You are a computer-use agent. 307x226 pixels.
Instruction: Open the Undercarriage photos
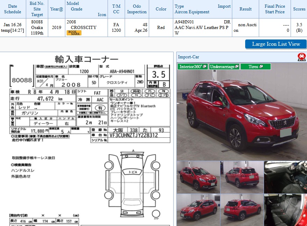[224, 67]
